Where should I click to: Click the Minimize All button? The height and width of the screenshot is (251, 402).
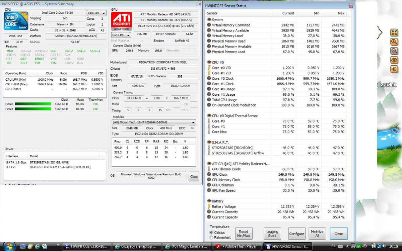(x=317, y=234)
